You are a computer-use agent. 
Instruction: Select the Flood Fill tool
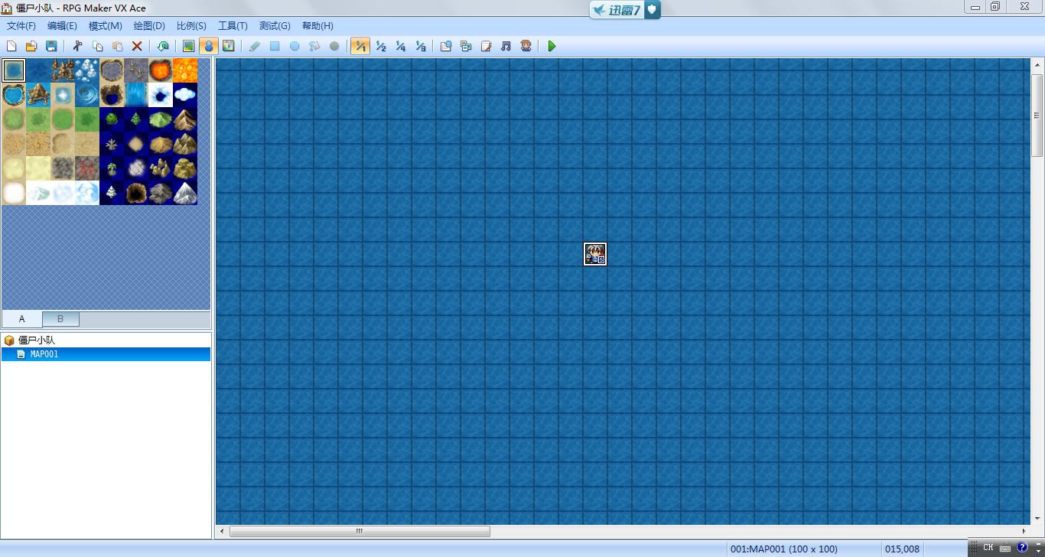(x=314, y=47)
